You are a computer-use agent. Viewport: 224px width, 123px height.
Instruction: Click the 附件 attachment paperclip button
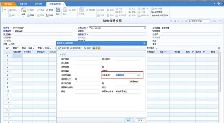pyautogui.click(x=50, y=10)
